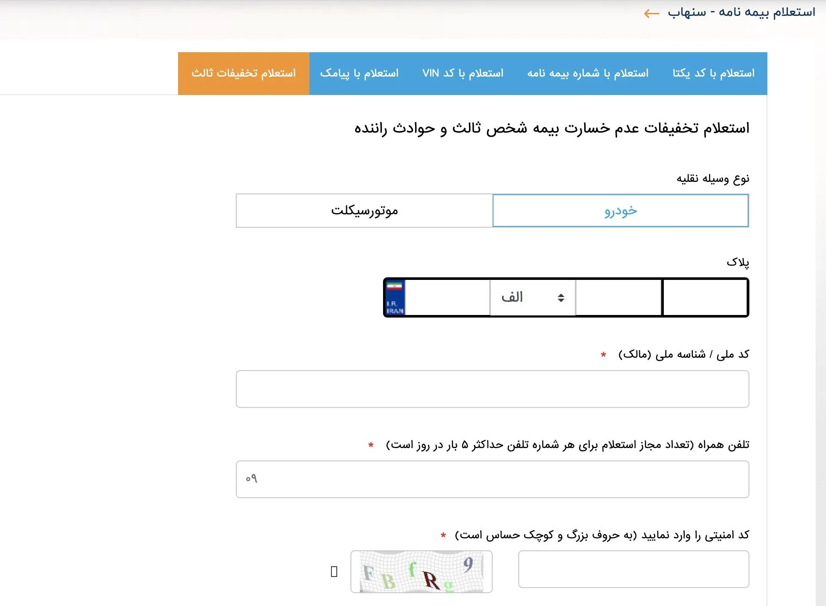The width and height of the screenshot is (826, 606).
Task: Click the plate field next to the Iran flag
Action: tap(447, 297)
